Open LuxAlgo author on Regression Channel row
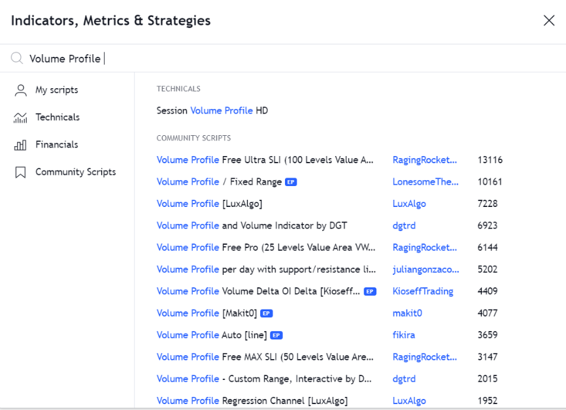This screenshot has width=566, height=410. coord(409,401)
